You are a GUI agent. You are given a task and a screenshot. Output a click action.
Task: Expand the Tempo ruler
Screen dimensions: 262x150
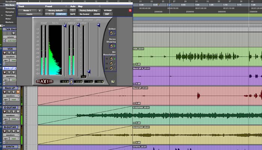pos(2,15)
